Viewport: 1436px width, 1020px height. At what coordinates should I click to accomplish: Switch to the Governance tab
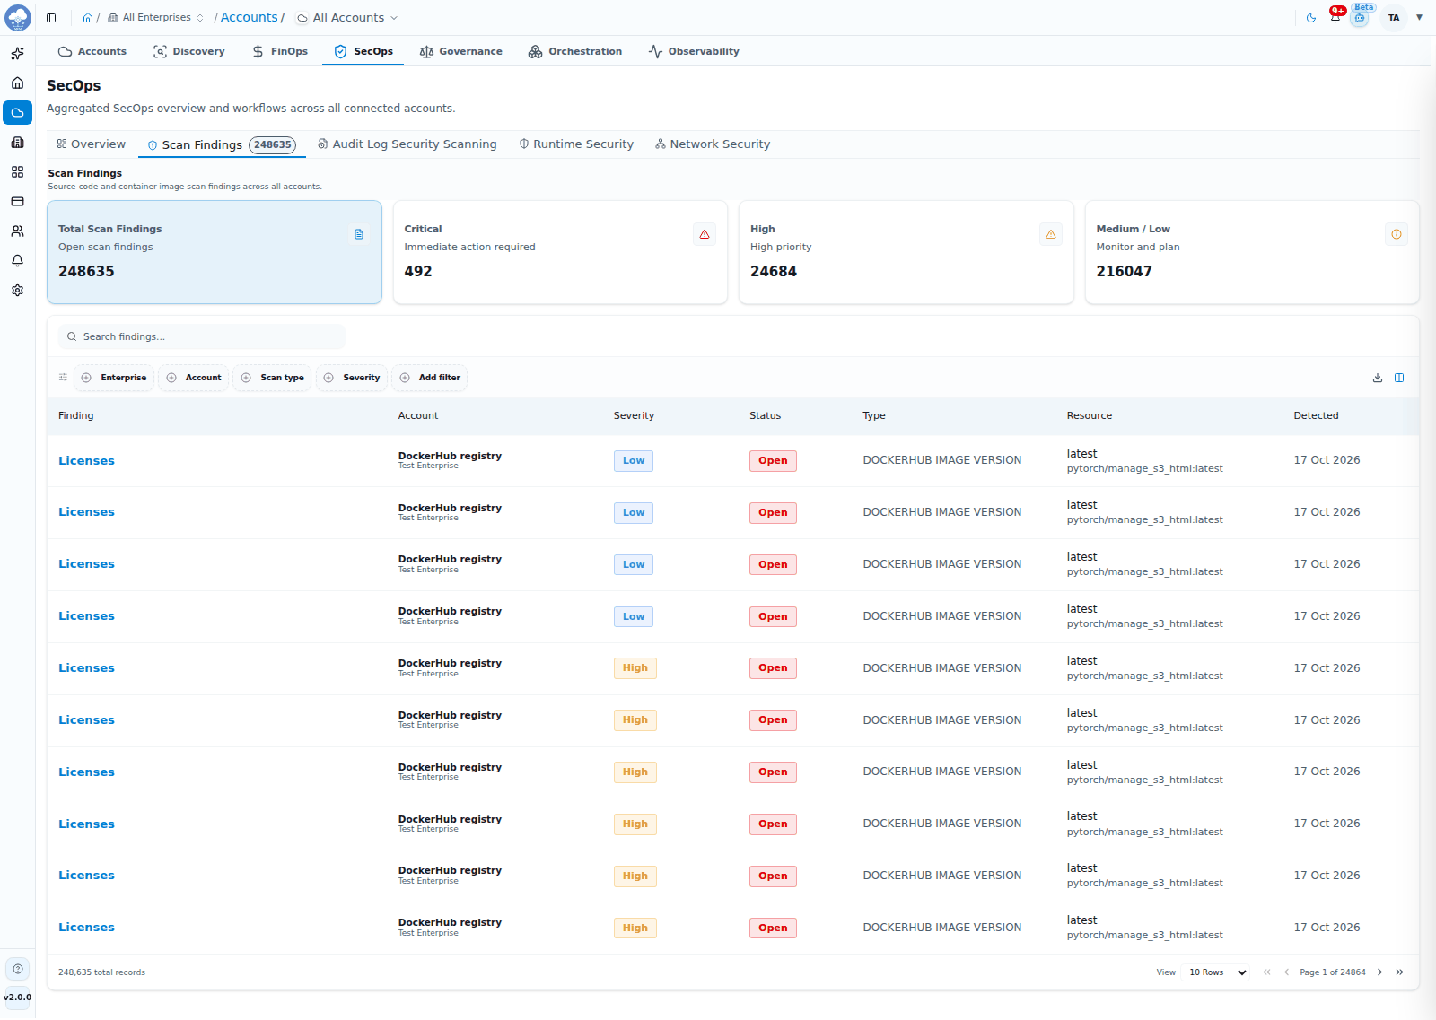click(x=461, y=52)
